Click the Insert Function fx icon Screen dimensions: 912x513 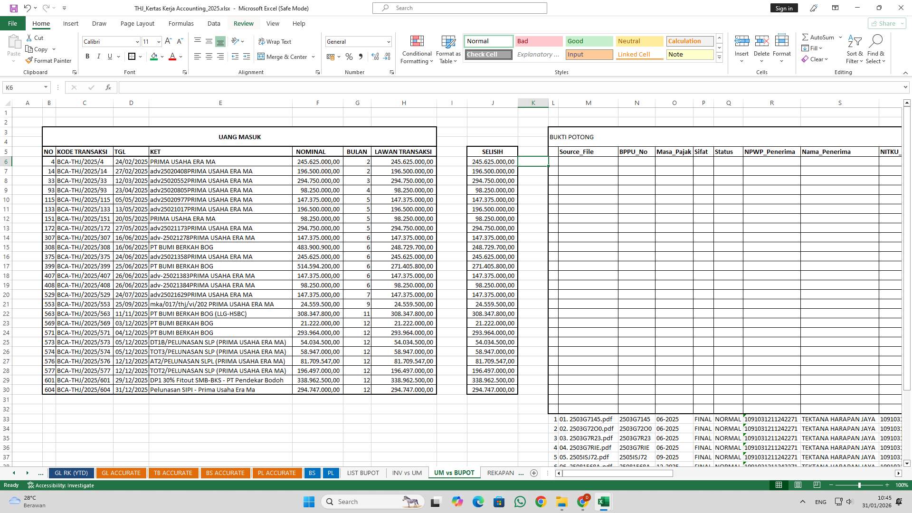(108, 87)
